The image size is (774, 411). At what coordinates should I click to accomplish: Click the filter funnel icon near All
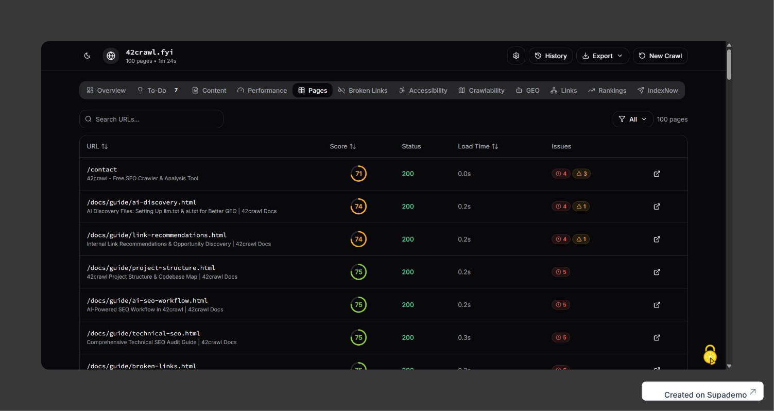tap(623, 118)
